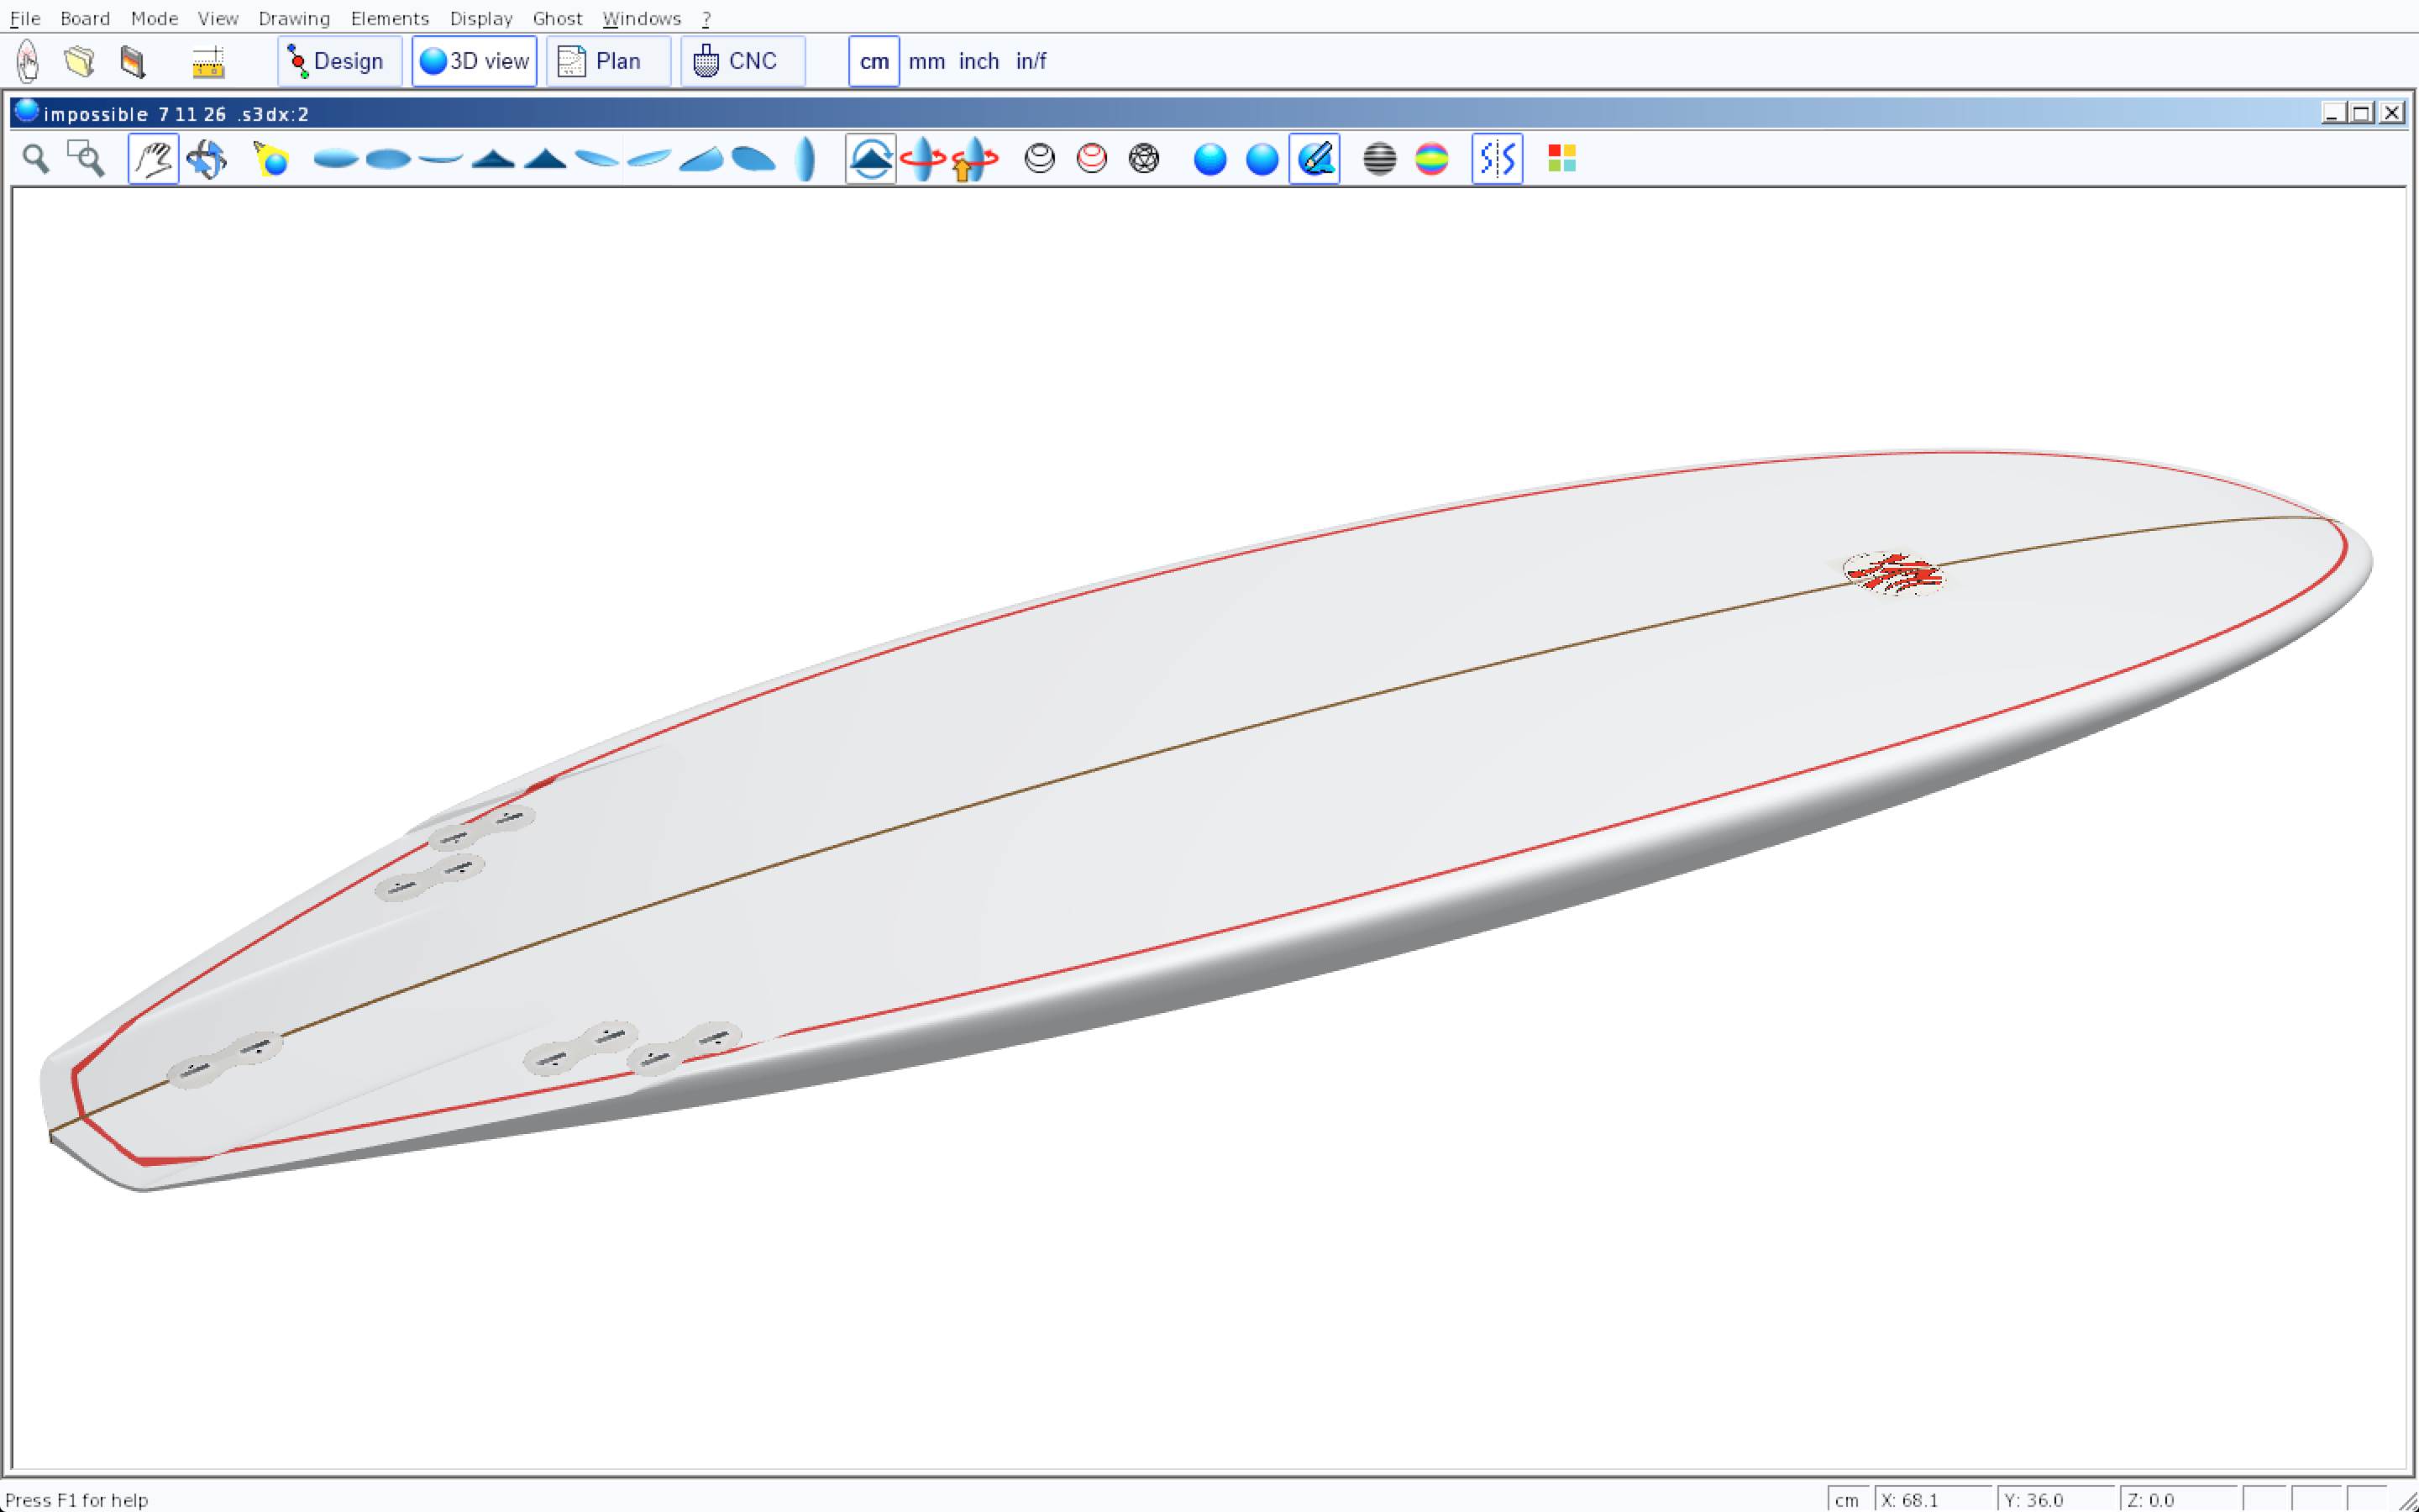This screenshot has width=2419, height=1512.
Task: Open the Board menu
Action: [x=85, y=18]
